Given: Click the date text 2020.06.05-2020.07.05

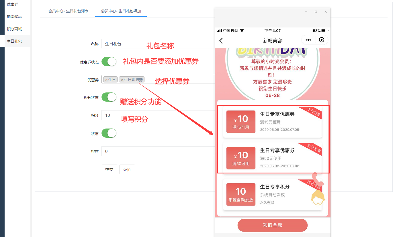Looking at the screenshot, I should click(x=279, y=130).
